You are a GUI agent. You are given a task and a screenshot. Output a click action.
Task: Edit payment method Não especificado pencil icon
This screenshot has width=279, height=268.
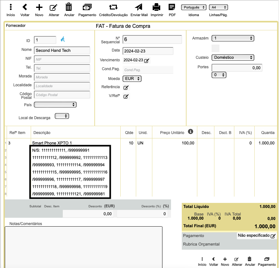tap(273, 236)
